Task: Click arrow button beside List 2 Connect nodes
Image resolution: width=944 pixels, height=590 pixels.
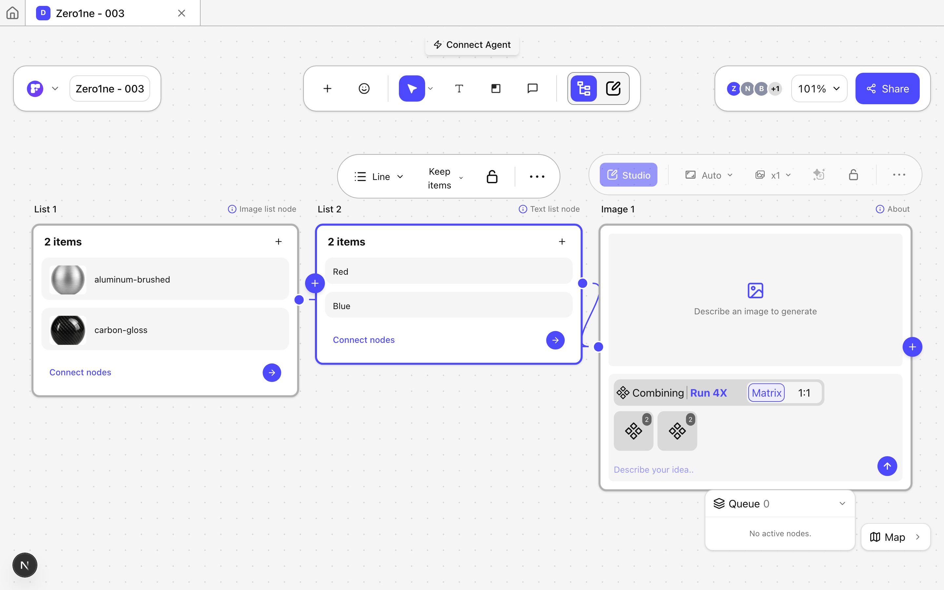Action: (x=556, y=340)
